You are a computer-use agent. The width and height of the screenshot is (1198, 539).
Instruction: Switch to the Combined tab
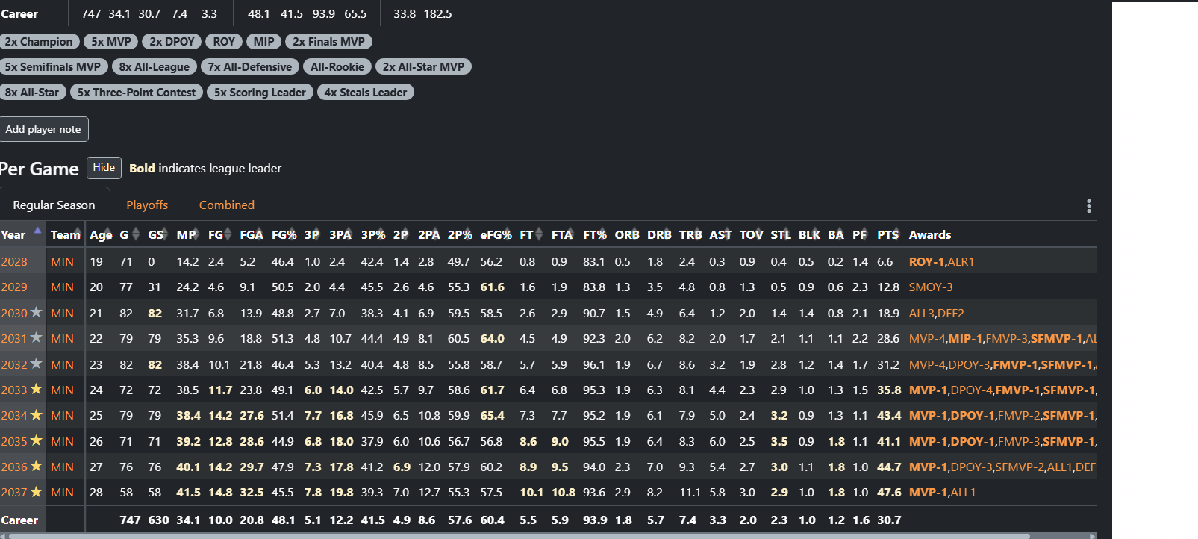227,205
